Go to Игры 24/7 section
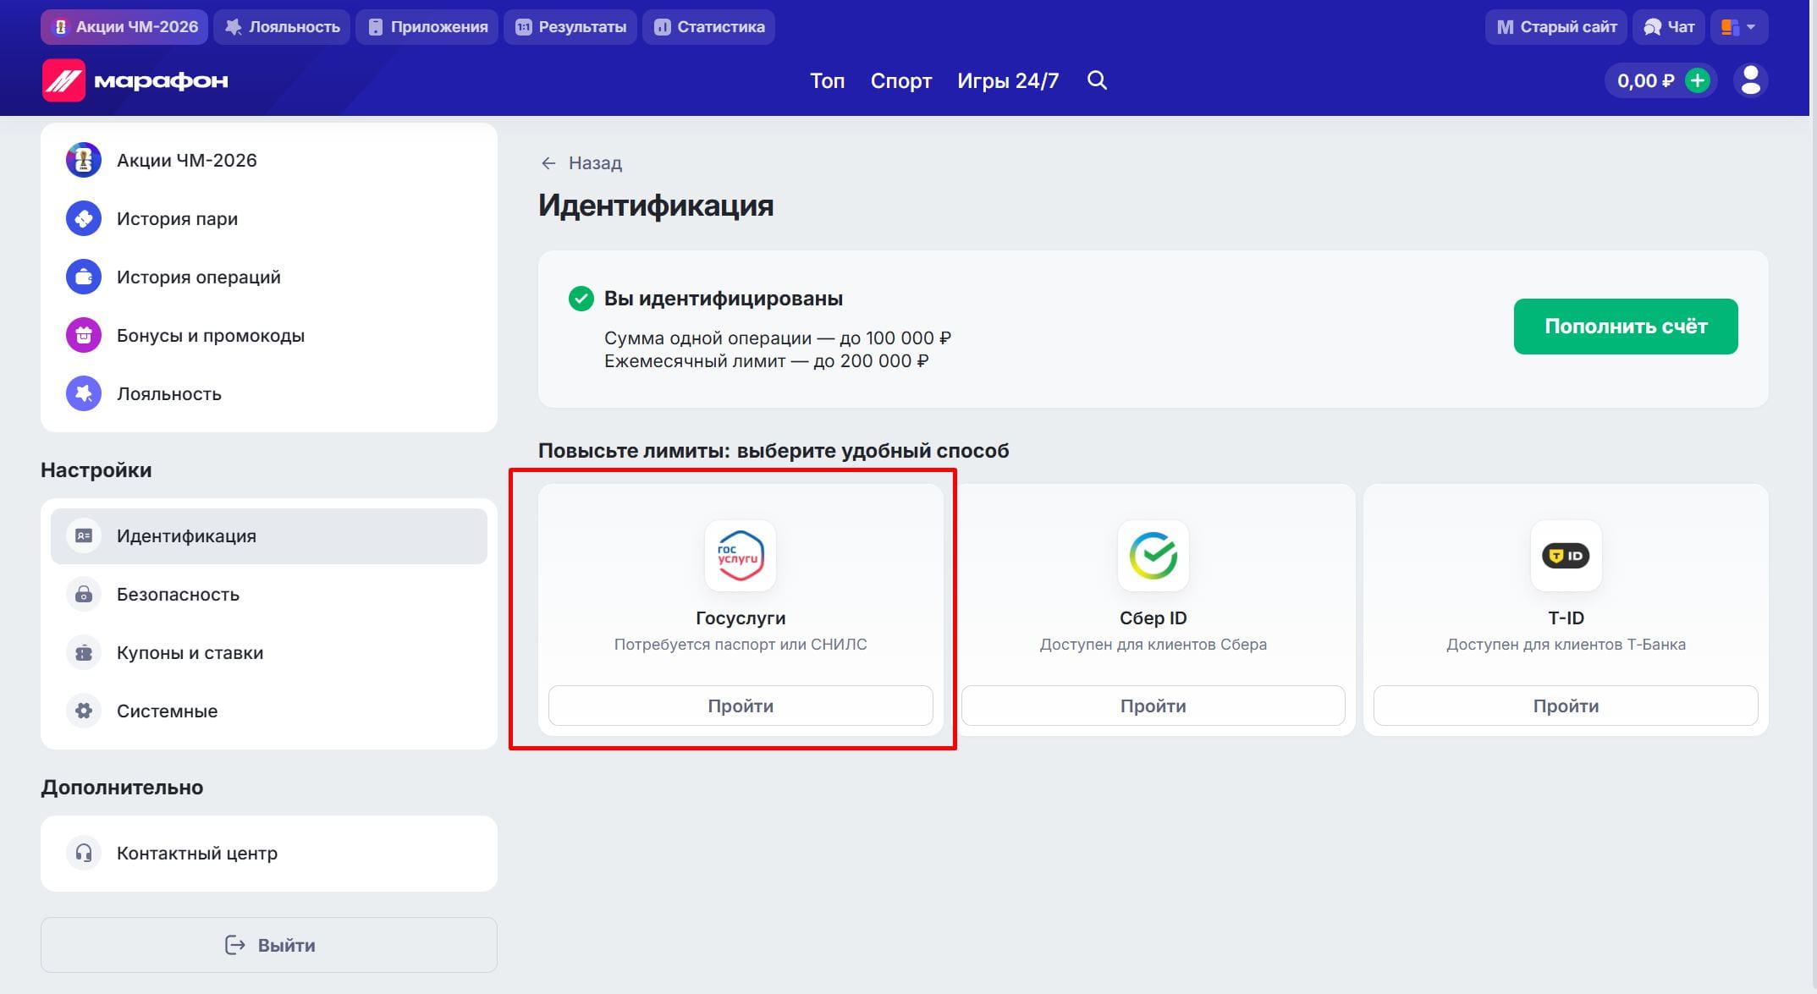Image resolution: width=1817 pixels, height=994 pixels. (1008, 81)
